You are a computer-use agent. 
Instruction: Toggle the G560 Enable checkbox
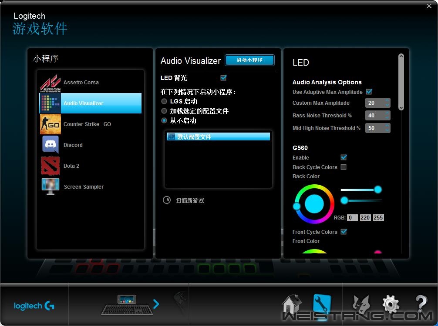(344, 157)
